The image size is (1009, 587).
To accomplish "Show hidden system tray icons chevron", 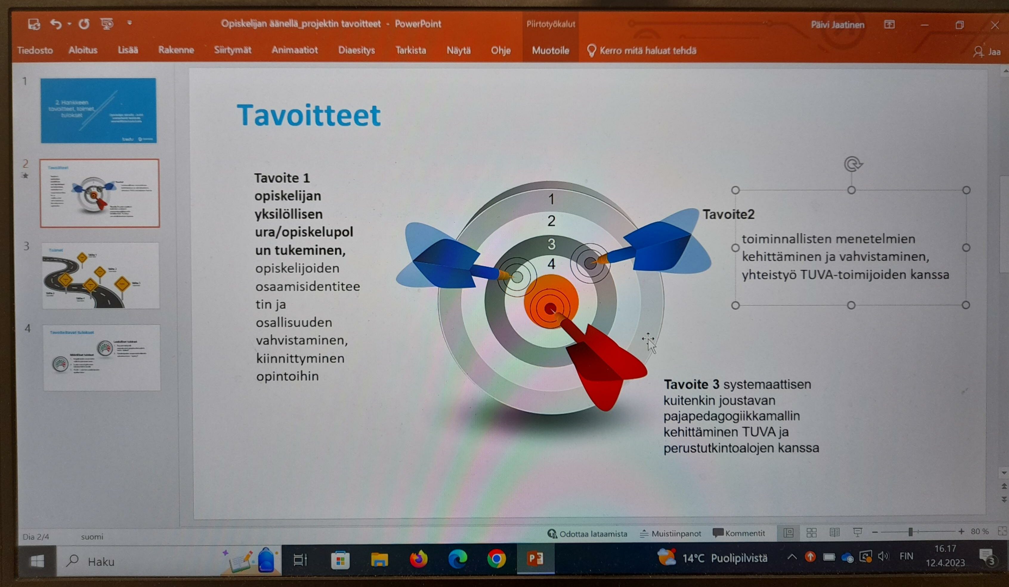I will (792, 557).
